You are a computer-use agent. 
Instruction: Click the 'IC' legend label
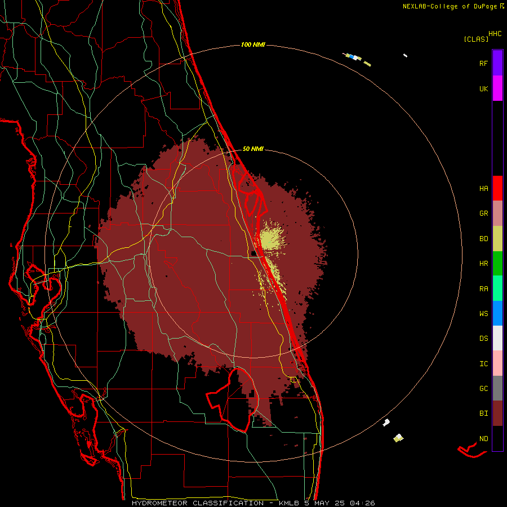pyautogui.click(x=483, y=364)
